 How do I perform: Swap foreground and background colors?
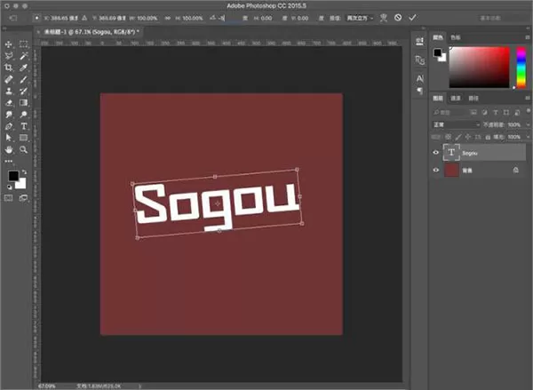pos(24,172)
